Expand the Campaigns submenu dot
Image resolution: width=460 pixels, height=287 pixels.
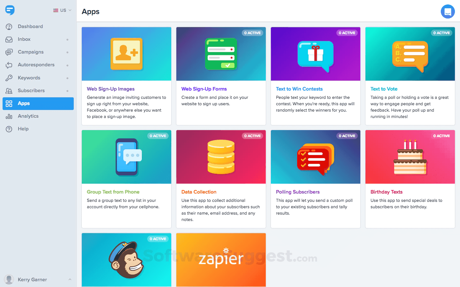coord(67,52)
